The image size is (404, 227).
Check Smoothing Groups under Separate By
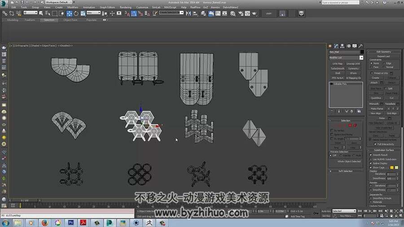point(371,198)
